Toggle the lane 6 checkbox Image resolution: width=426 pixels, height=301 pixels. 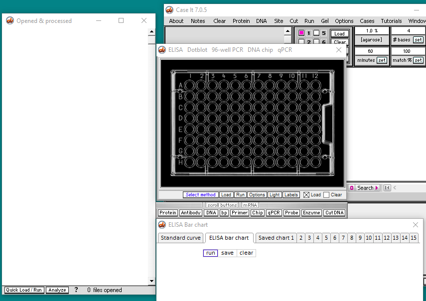316,41
